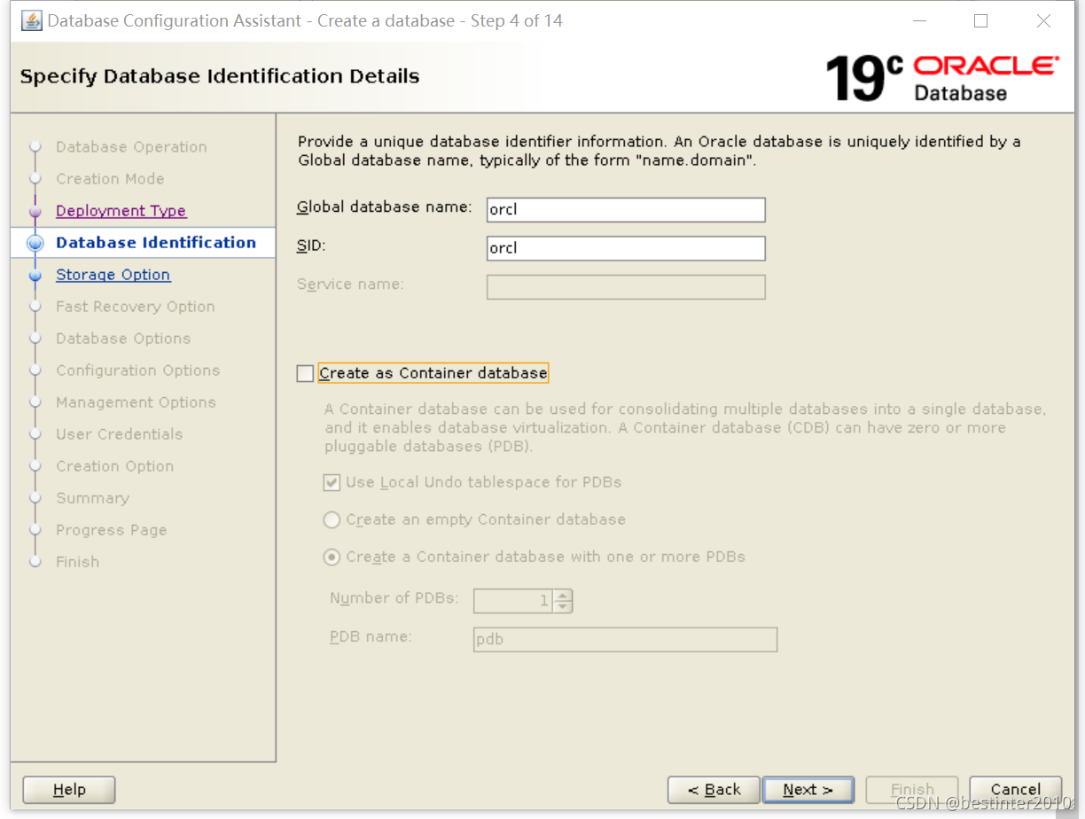This screenshot has width=1085, height=819.
Task: Open Help for this wizard
Action: pyautogui.click(x=69, y=790)
